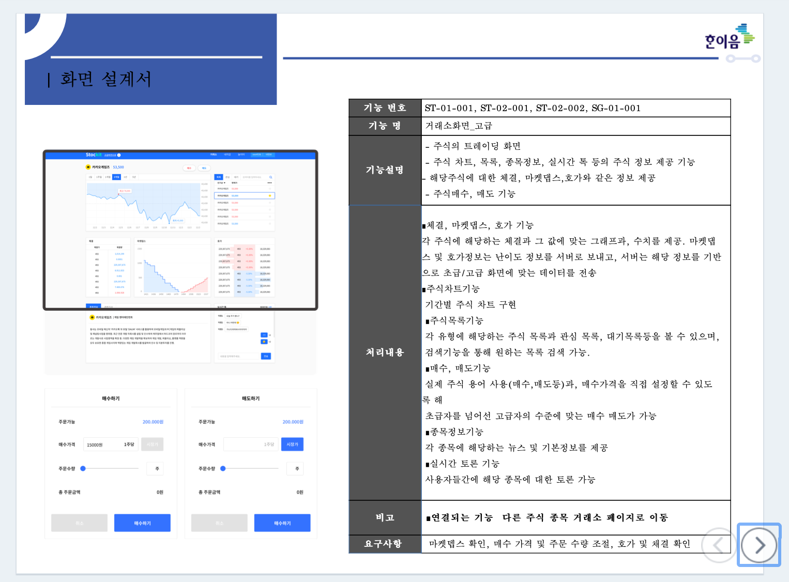Screen dimensions: 789x582
Task: Click 취소 in the 매도하기 panel
Action: point(219,523)
